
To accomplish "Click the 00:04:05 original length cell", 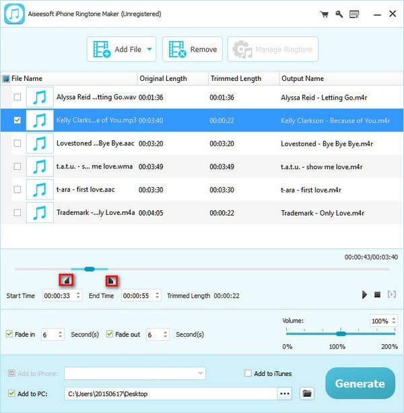I will (151, 213).
